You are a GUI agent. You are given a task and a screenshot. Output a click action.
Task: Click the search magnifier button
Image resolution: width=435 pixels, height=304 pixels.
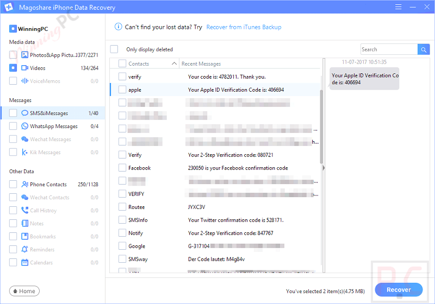(424, 49)
